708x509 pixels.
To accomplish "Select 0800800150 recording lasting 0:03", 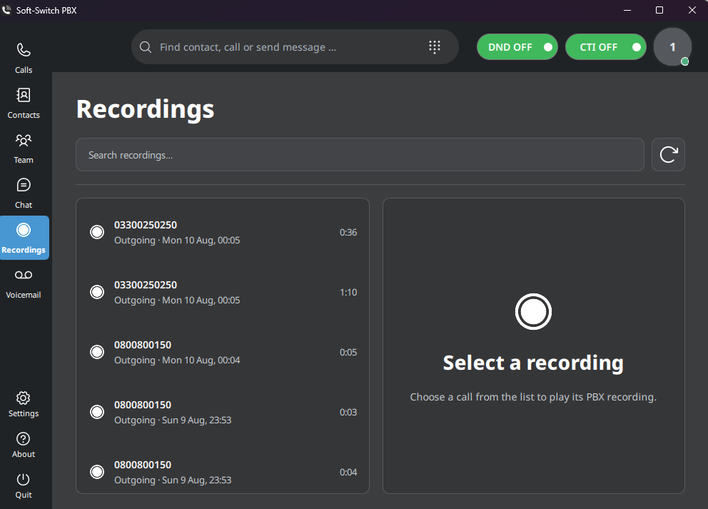I will (223, 413).
